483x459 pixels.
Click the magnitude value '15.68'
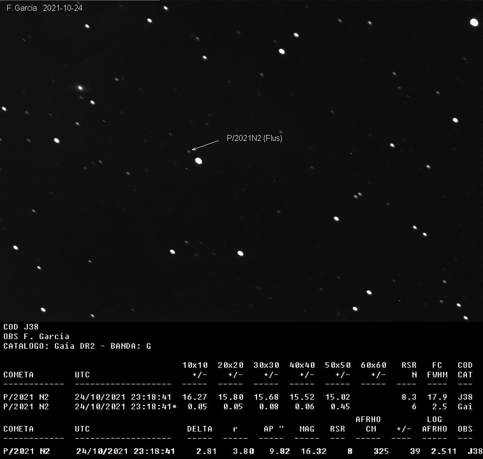coord(266,397)
